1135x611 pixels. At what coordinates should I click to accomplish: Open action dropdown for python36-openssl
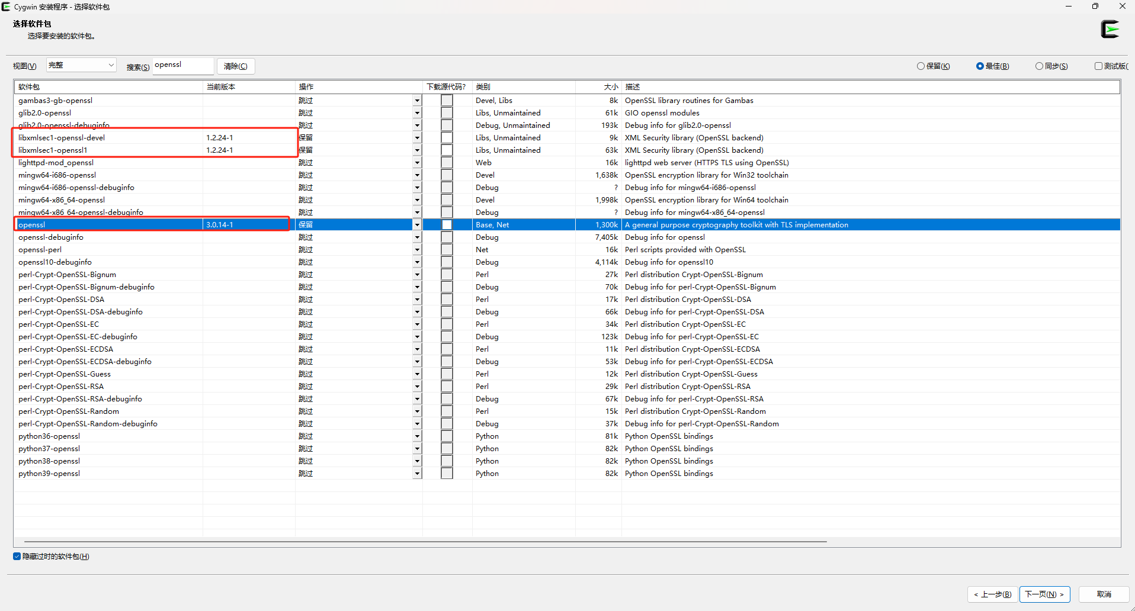click(417, 436)
